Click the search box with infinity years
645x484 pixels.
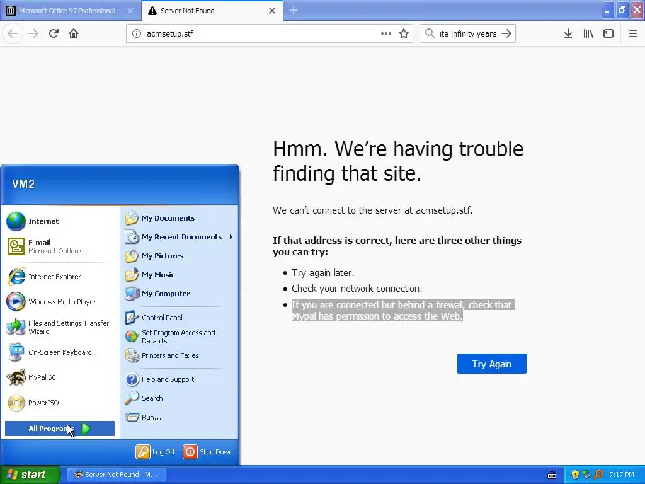[468, 34]
